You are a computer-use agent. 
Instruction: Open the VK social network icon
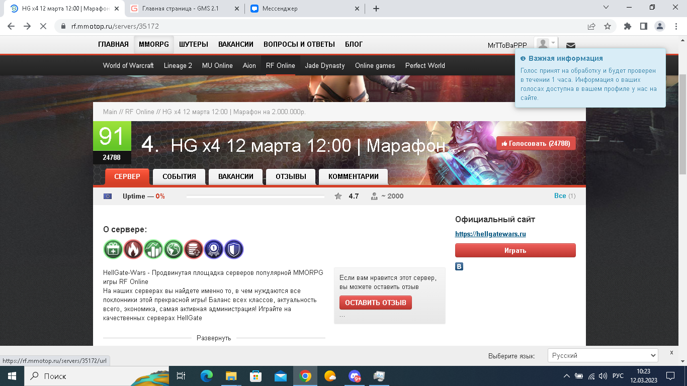point(459,266)
